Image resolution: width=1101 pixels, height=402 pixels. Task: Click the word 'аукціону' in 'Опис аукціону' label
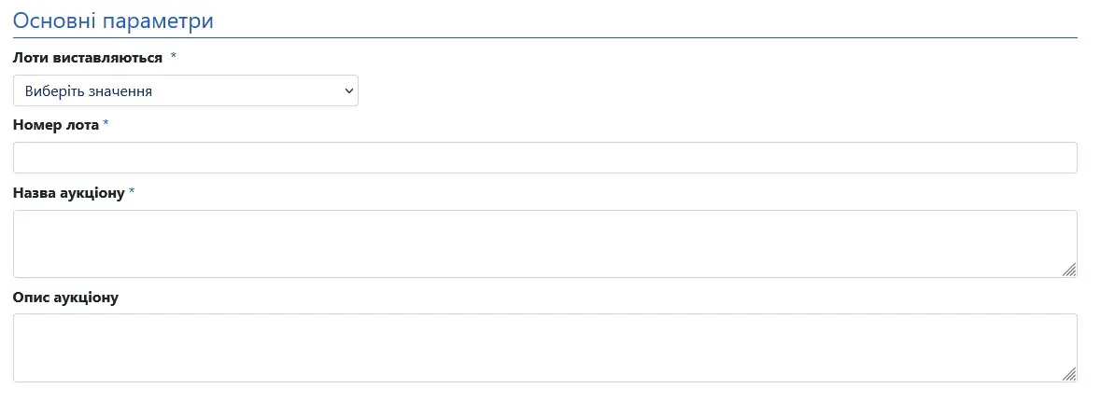87,298
